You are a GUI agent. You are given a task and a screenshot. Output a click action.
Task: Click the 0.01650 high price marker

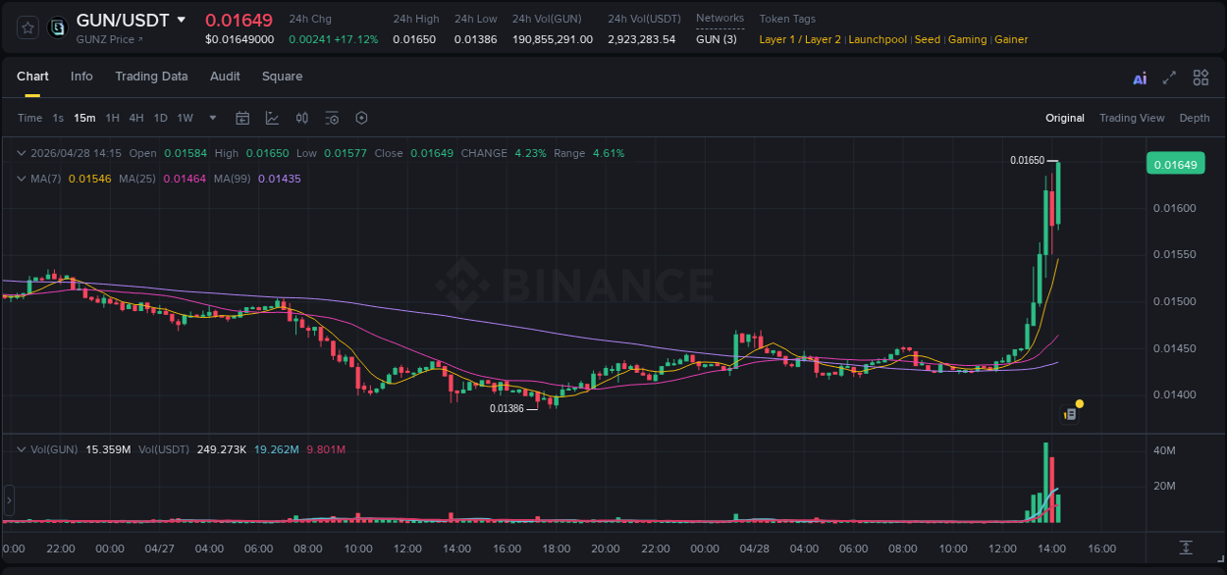1027,160
